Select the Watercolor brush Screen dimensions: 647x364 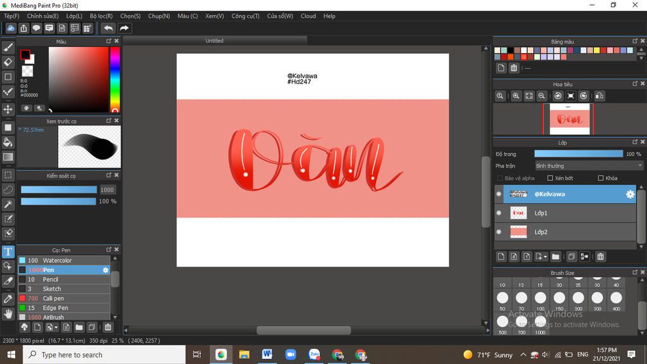click(x=64, y=260)
